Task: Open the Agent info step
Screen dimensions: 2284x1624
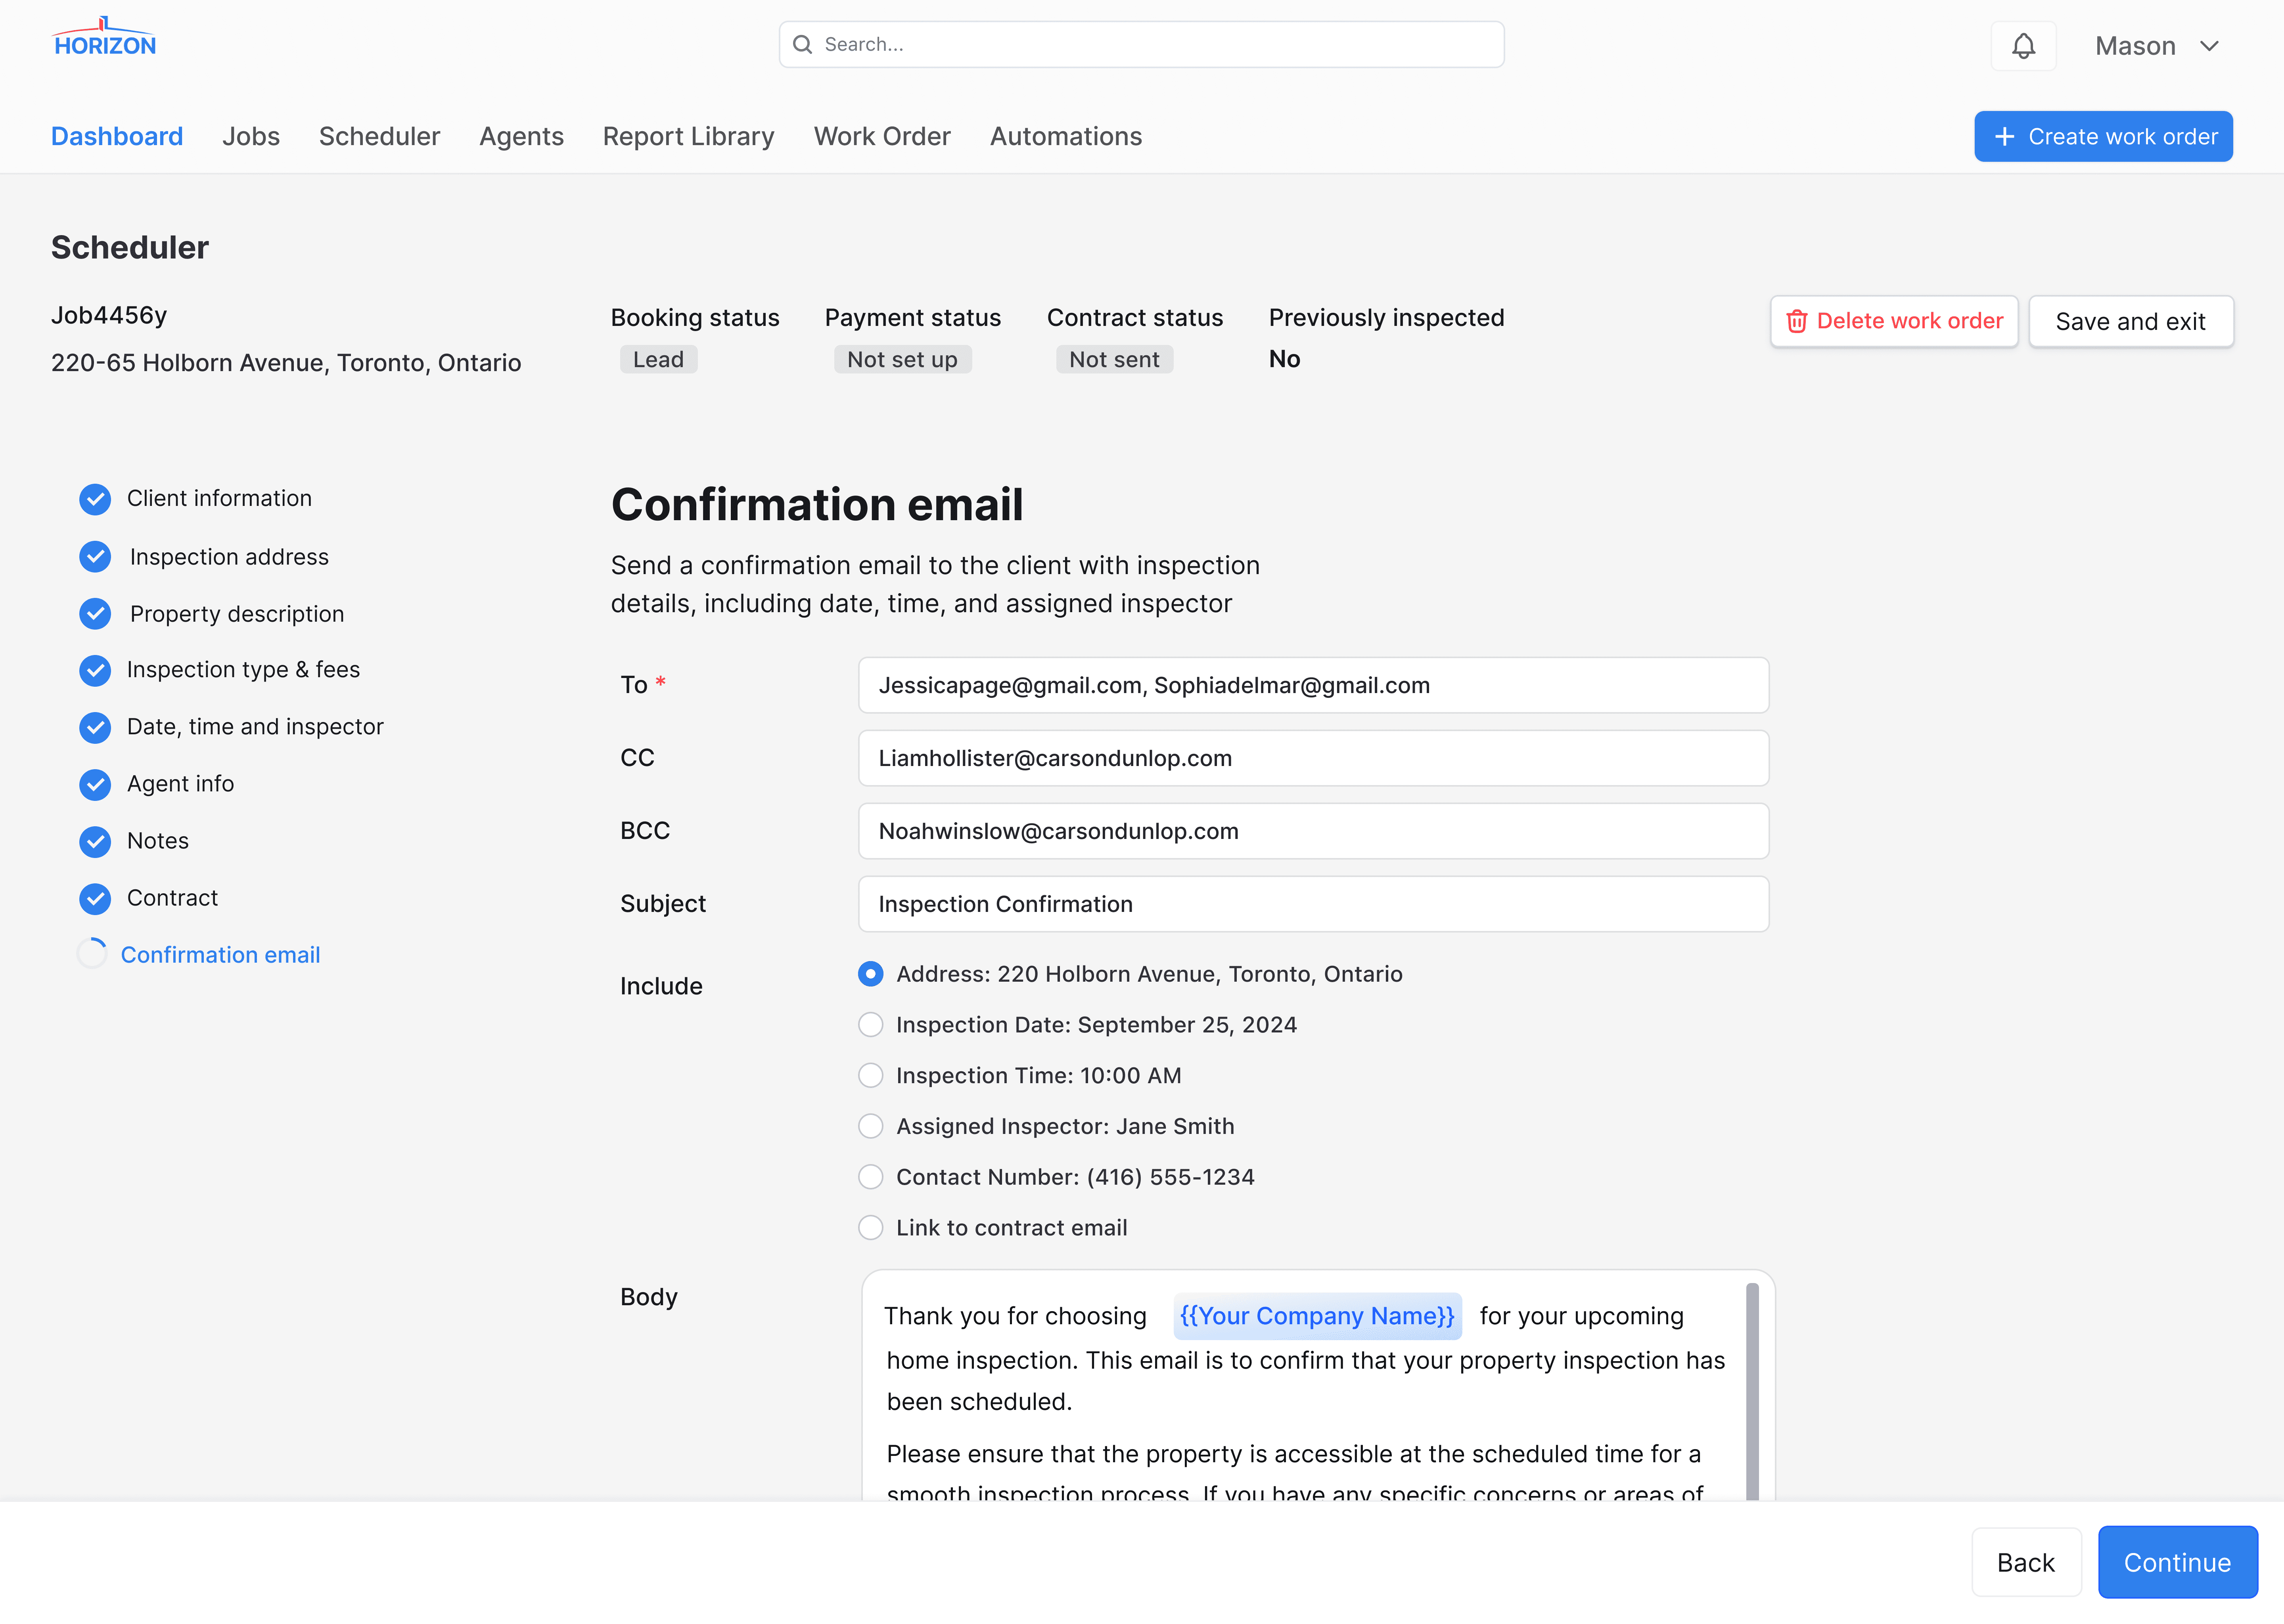Action: pyautogui.click(x=180, y=784)
